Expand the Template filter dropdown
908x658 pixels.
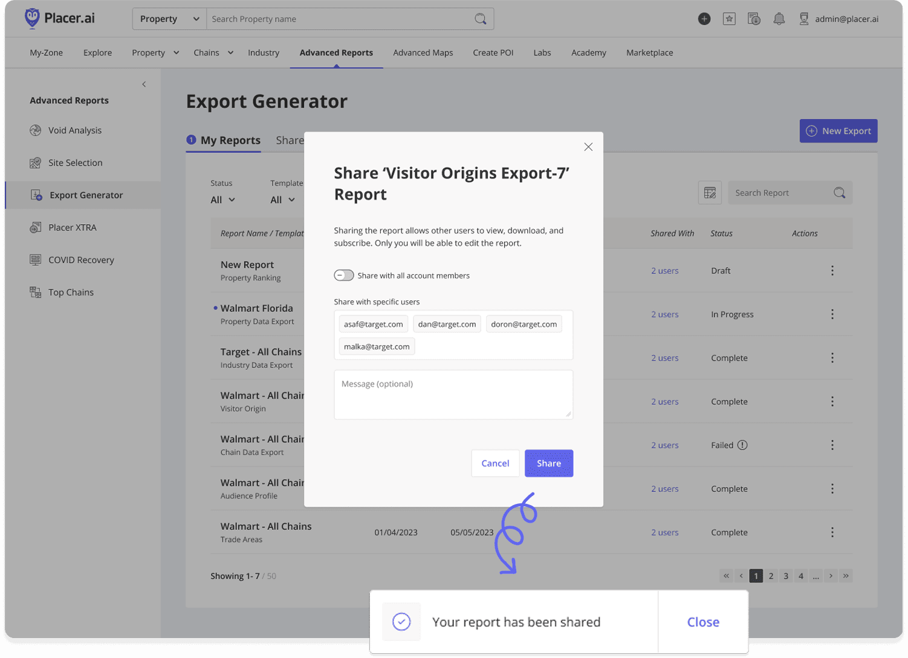coord(282,199)
